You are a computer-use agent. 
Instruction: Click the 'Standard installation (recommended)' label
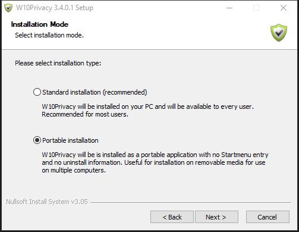tap(95, 92)
